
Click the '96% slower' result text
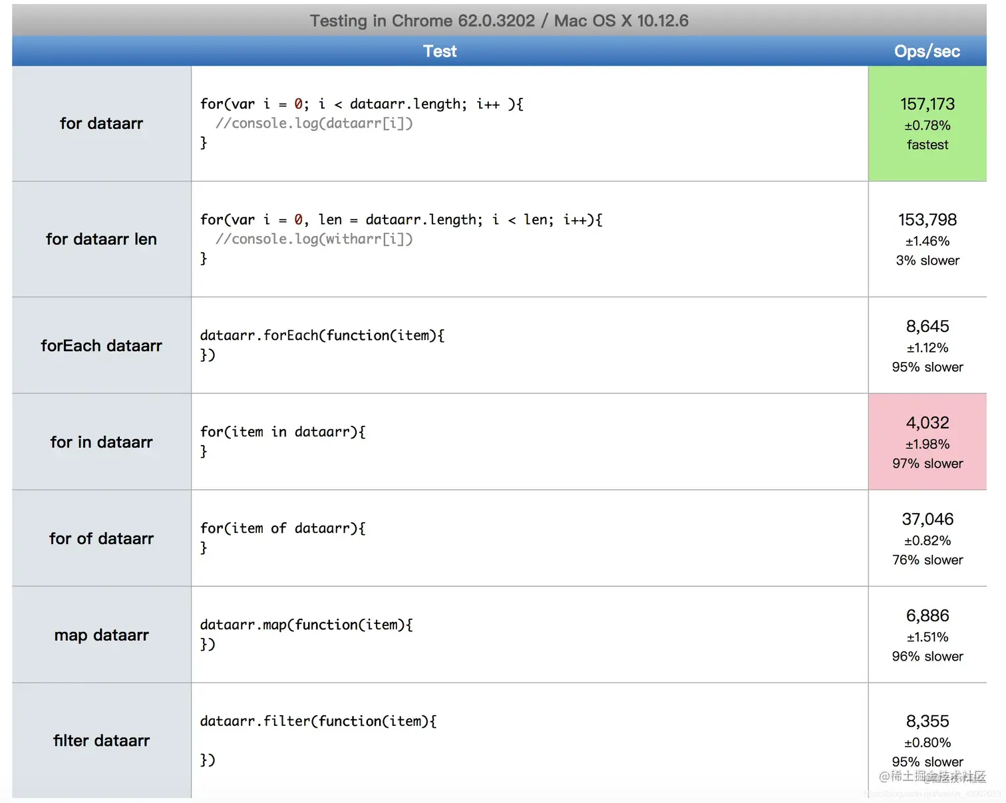(x=927, y=656)
